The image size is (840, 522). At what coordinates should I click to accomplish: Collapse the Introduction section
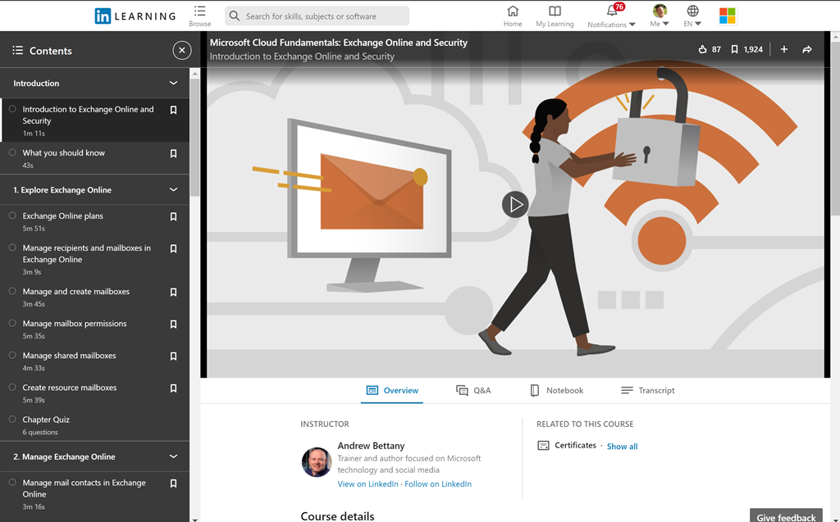coord(173,84)
